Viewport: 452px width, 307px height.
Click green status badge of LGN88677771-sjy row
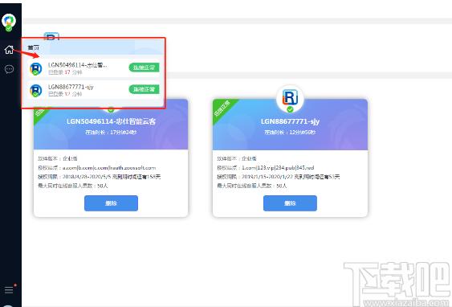144,89
